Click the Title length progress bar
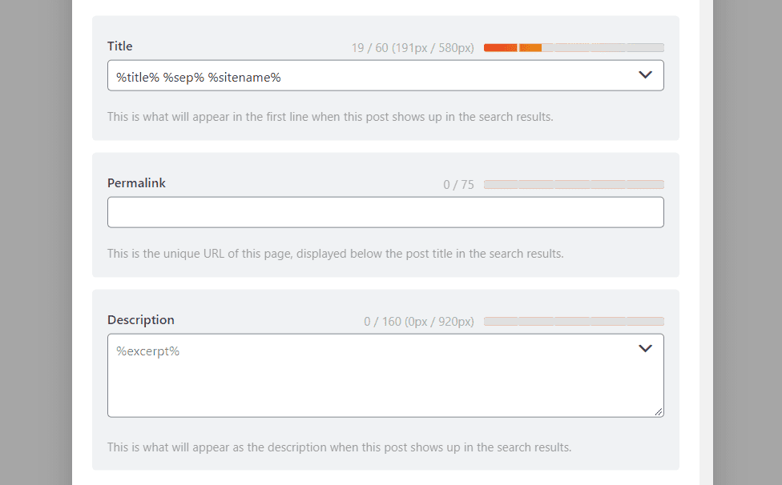The height and width of the screenshot is (485, 782). [573, 47]
